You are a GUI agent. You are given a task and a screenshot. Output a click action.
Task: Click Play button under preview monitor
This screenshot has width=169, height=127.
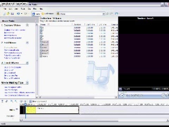tap(122, 95)
